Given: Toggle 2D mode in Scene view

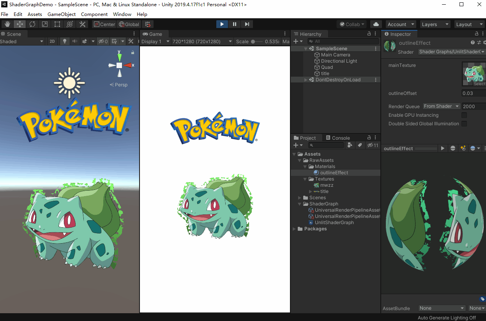Looking at the screenshot, I should click(x=52, y=41).
